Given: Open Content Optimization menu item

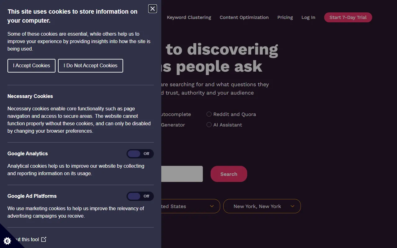Looking at the screenshot, I should coord(244,17).
